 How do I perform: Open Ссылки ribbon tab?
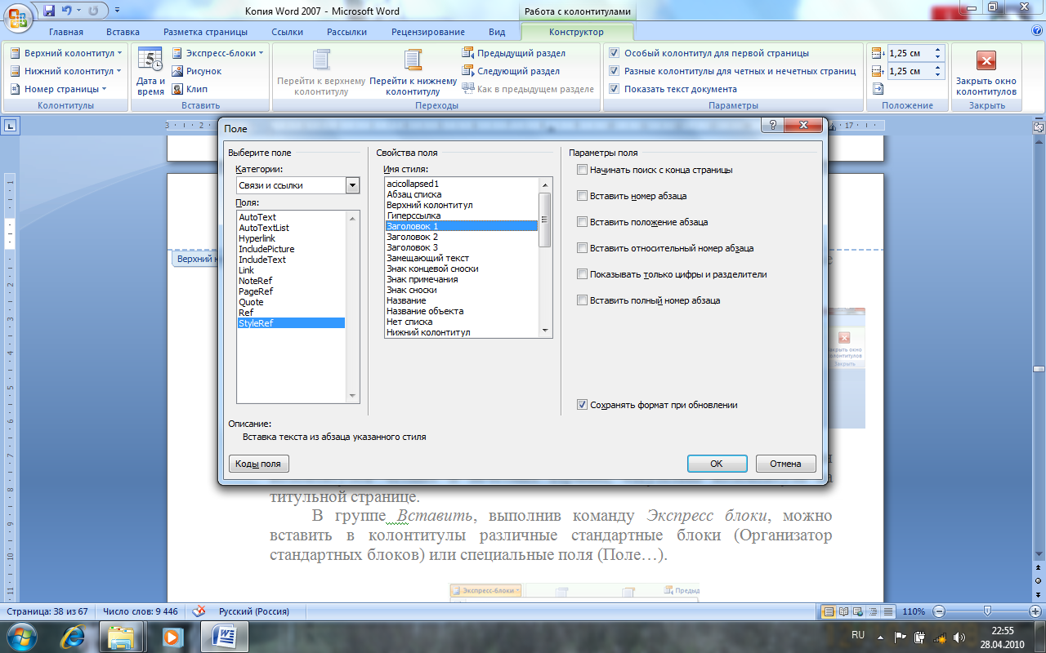(288, 32)
